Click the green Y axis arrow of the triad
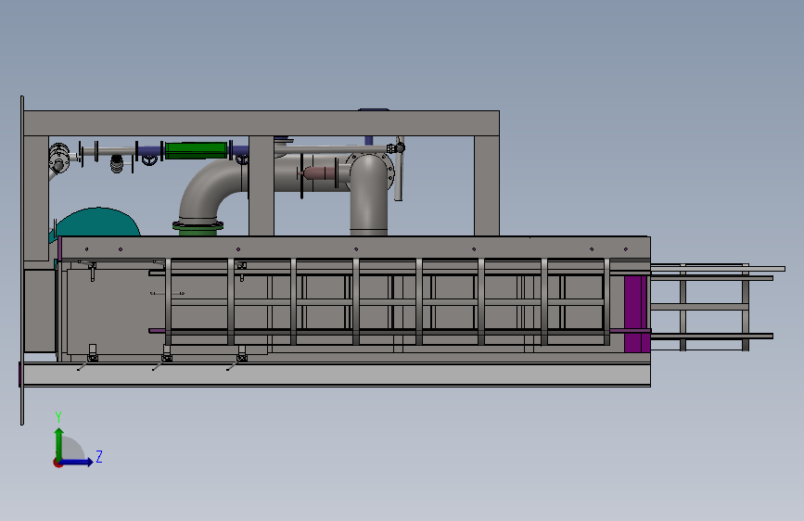 (59, 444)
